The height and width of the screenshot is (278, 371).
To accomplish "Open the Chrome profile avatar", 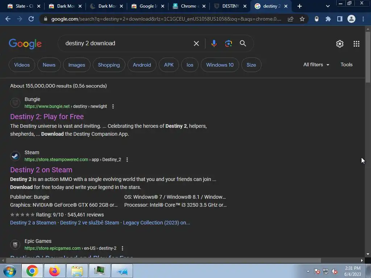I will [351, 19].
